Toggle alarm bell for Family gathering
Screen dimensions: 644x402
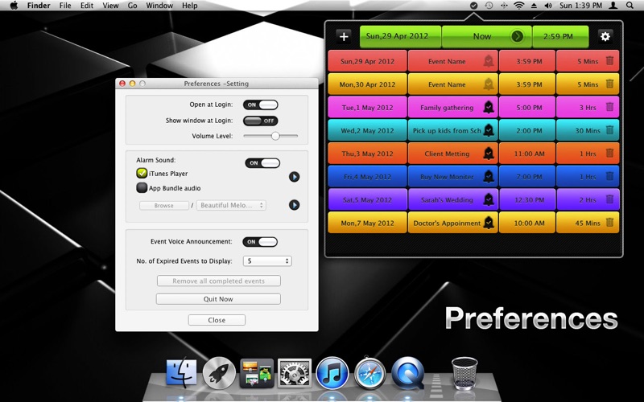(489, 108)
